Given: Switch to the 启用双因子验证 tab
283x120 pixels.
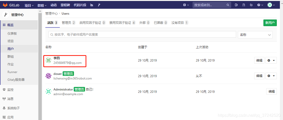Looking at the screenshot, I should [93, 23].
